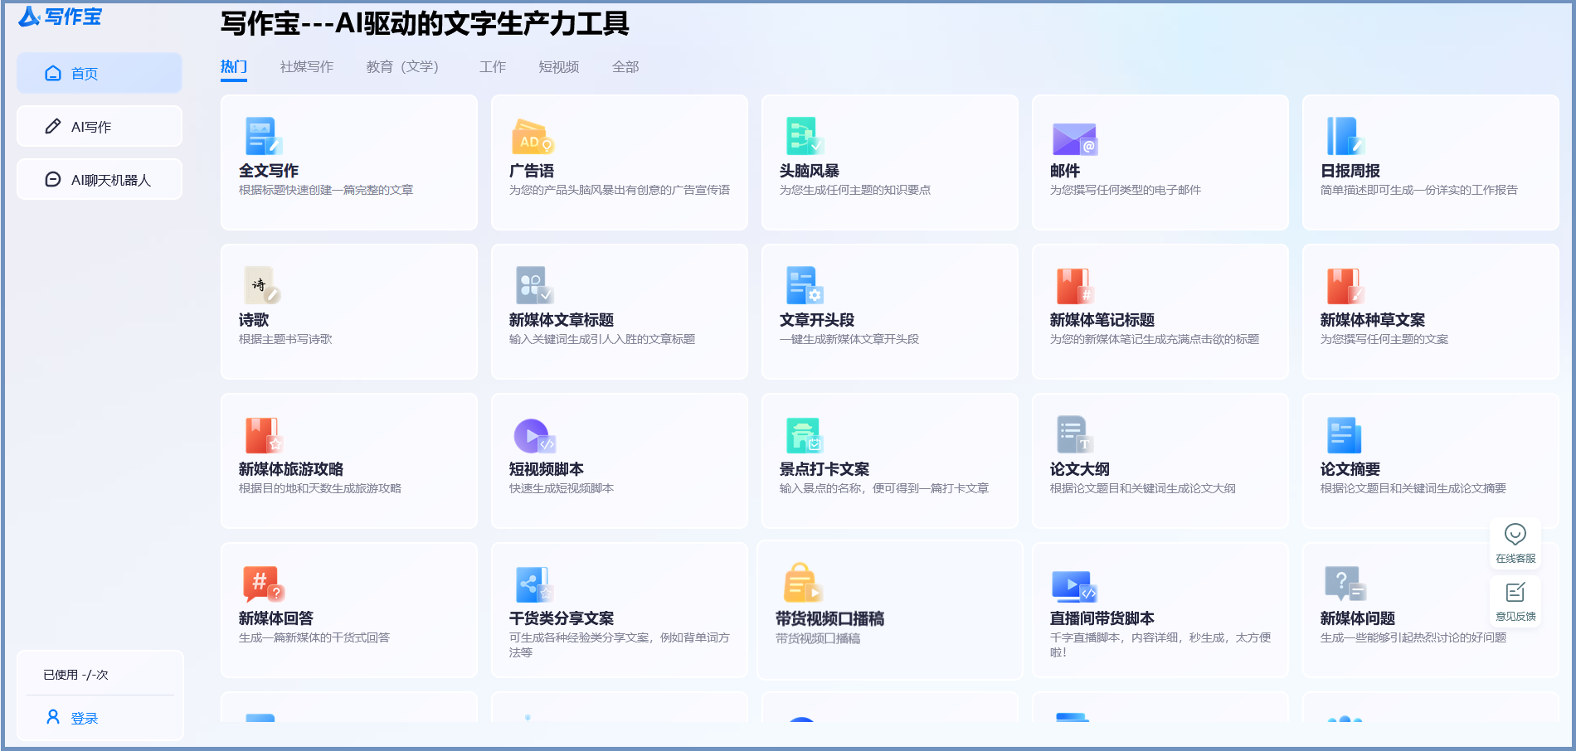Click the 新媒体问题 card title

[x=1358, y=618]
